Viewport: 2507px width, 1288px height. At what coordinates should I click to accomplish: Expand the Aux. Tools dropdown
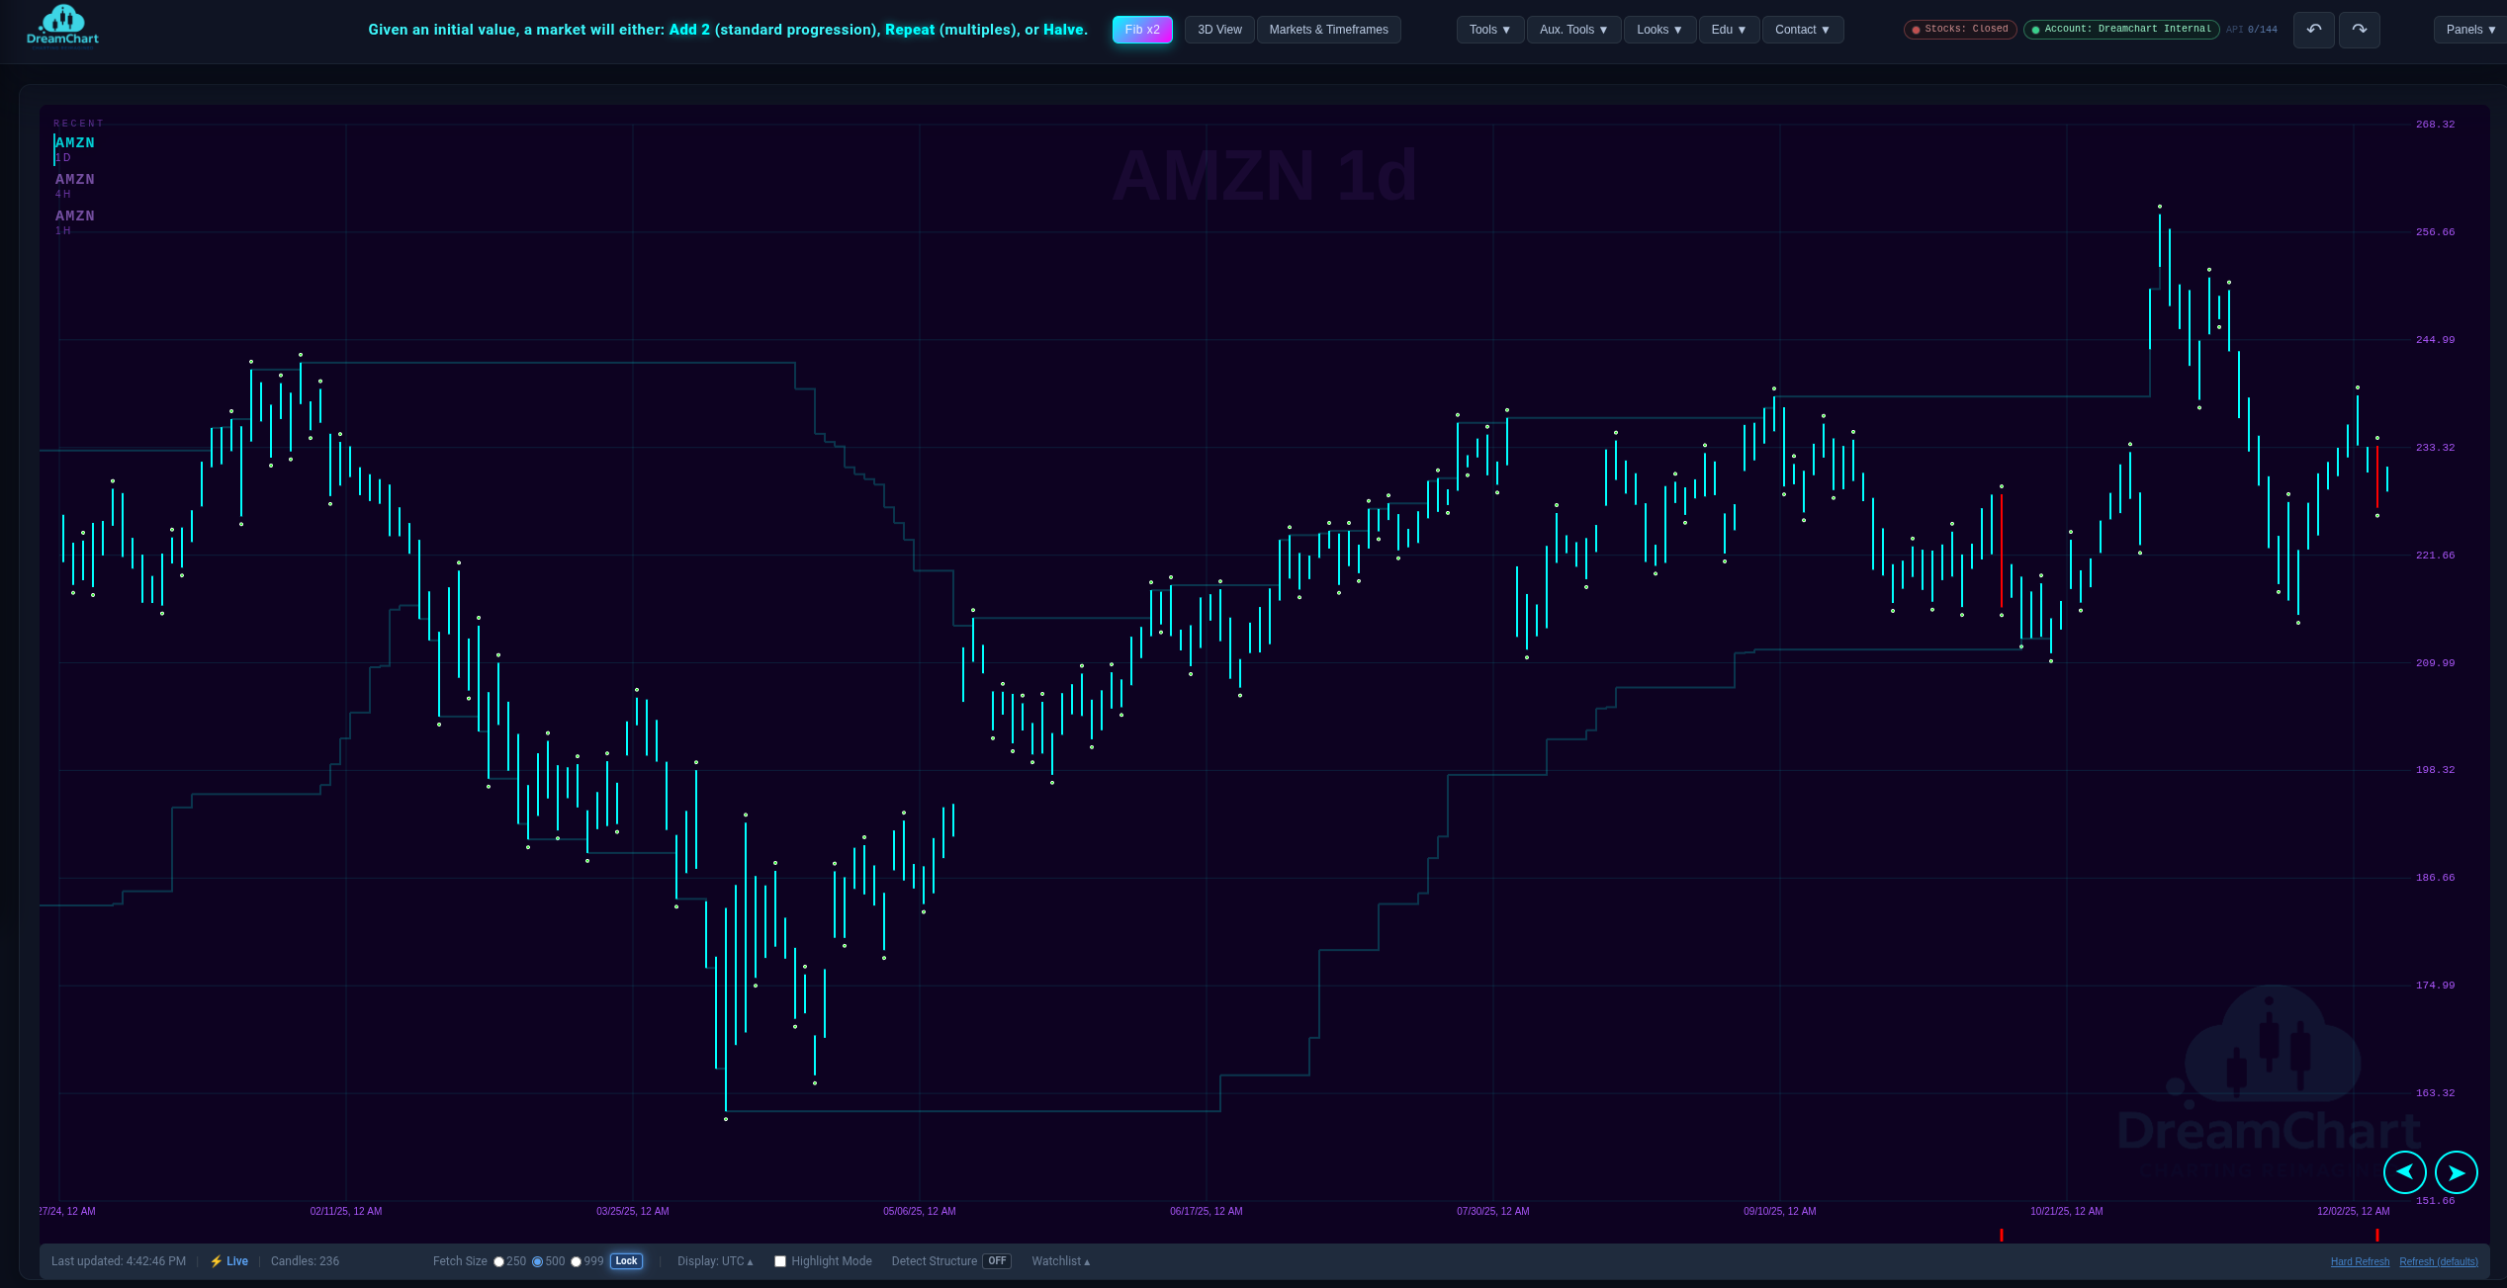click(1573, 30)
